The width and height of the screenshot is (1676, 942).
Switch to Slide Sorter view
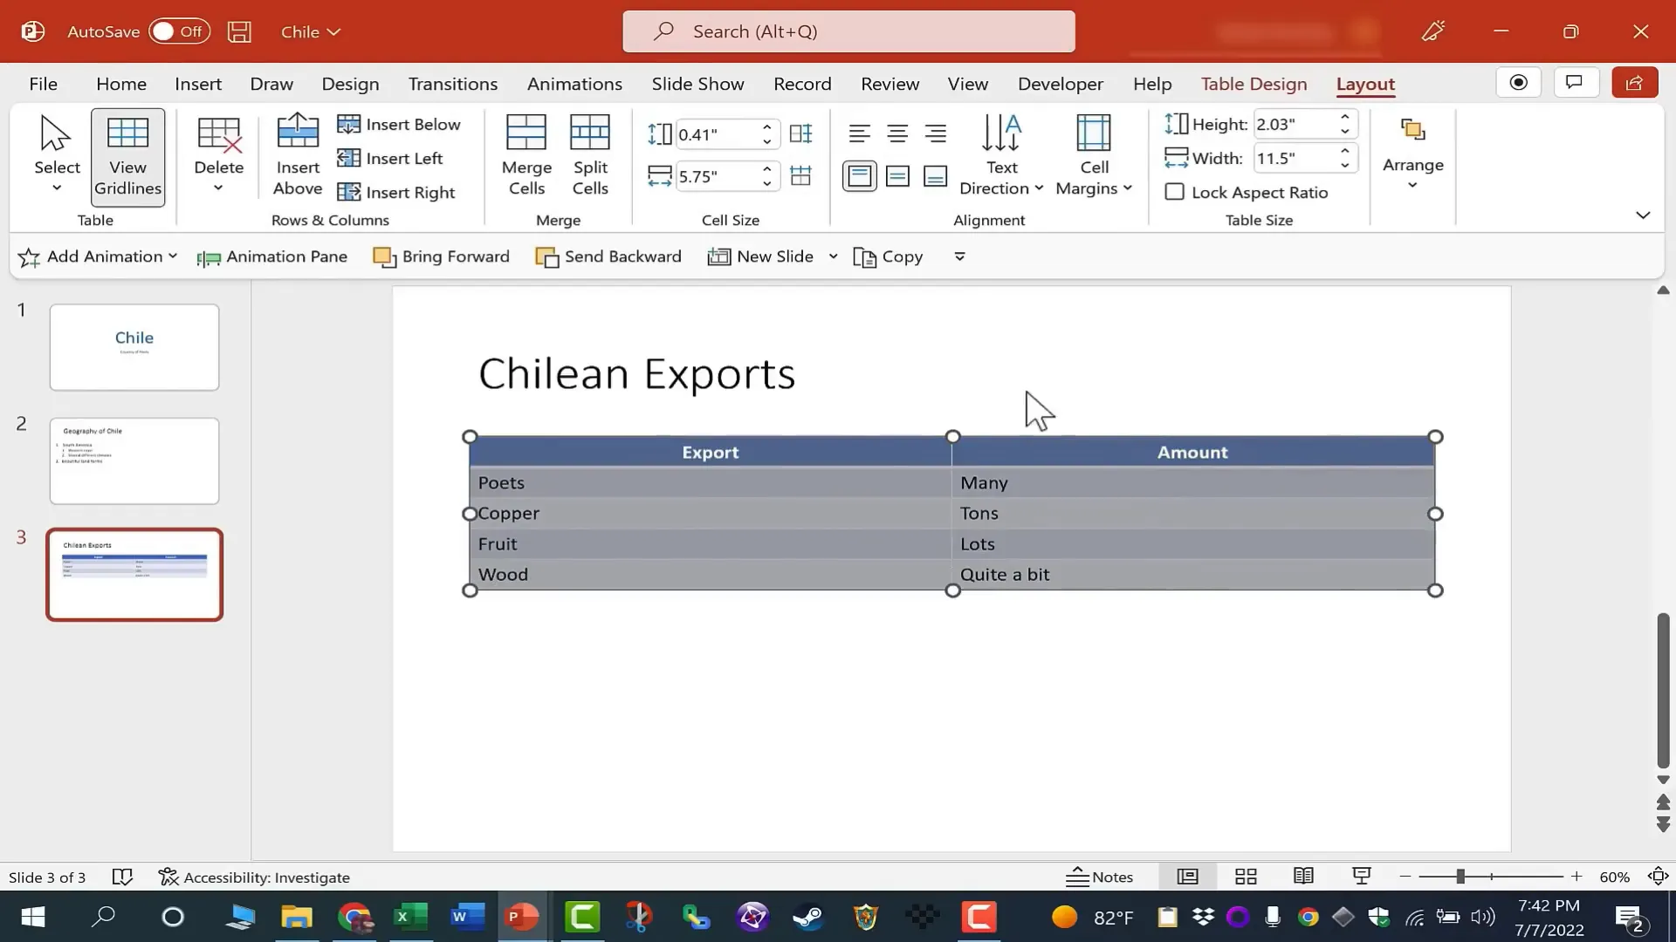[1246, 877]
